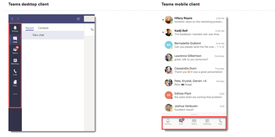Tap Teams in mobile bottom bar
This screenshot has width=275, height=137.
pos(194,122)
